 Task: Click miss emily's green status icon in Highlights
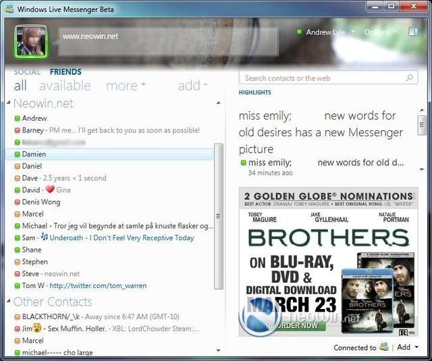[243, 163]
